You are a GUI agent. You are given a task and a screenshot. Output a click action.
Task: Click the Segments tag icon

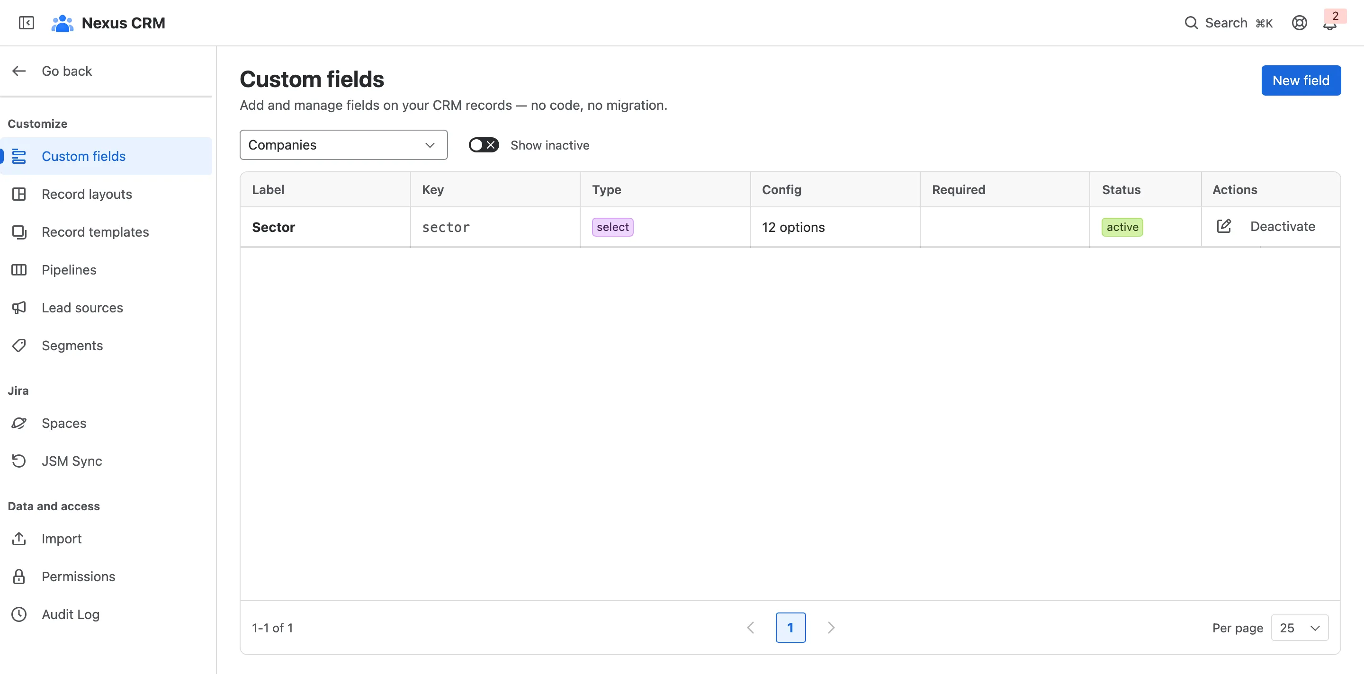tap(19, 346)
